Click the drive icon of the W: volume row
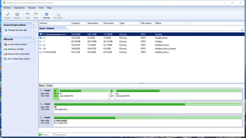 coord(41,49)
